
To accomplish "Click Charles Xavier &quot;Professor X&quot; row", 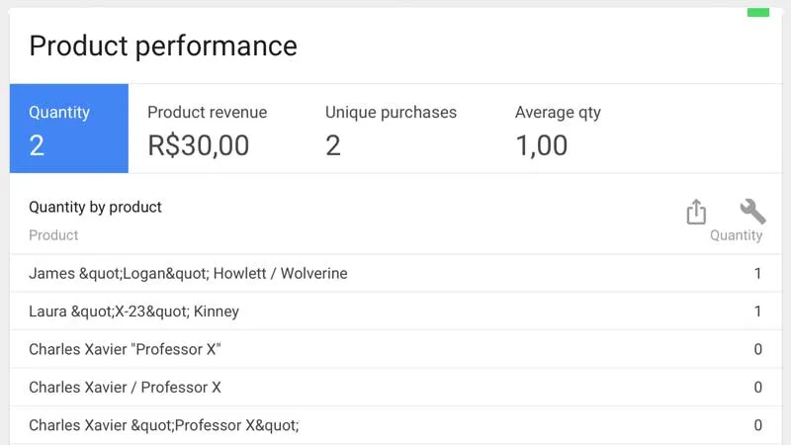I will [163, 425].
